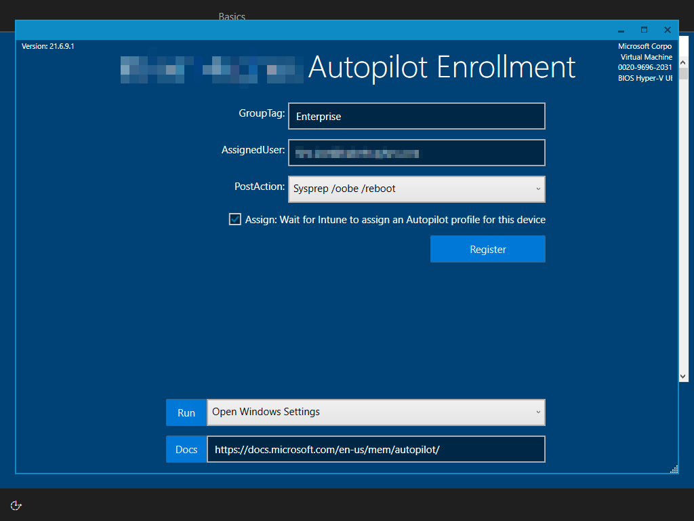
Task: Click the Autopilot Enrollment heading
Action: tap(442, 67)
